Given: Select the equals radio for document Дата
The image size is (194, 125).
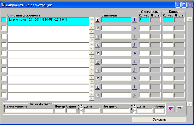Looking at the screenshot, I should pos(81,106).
